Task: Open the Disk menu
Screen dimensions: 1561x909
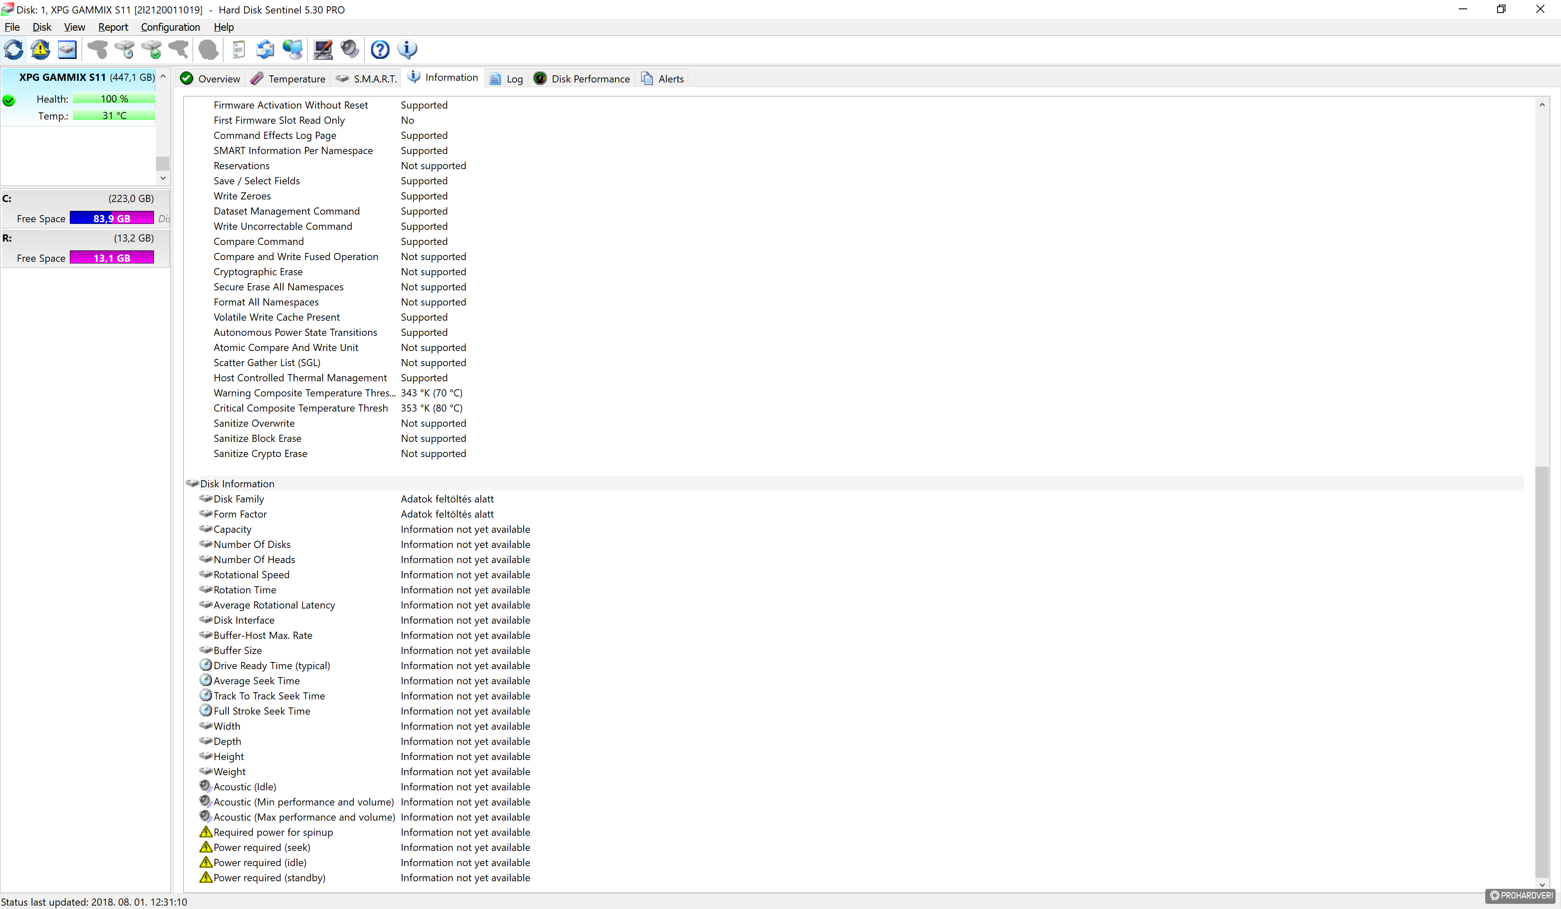Action: (42, 27)
